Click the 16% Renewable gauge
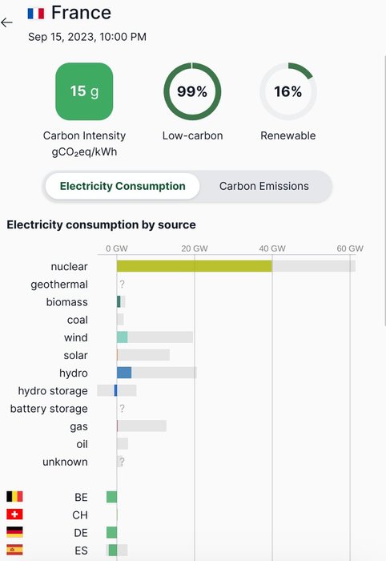Image resolution: width=386 pixels, height=561 pixels. click(288, 91)
